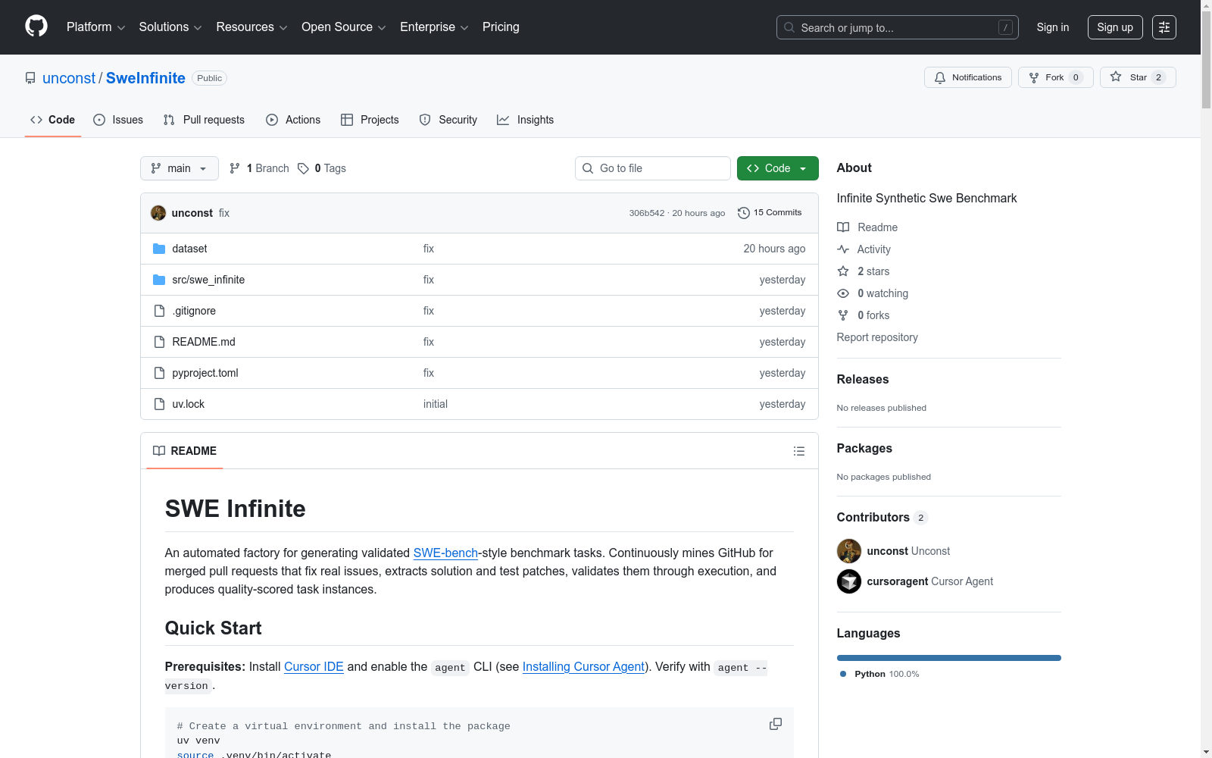Select the README tab header

pyautogui.click(x=185, y=451)
